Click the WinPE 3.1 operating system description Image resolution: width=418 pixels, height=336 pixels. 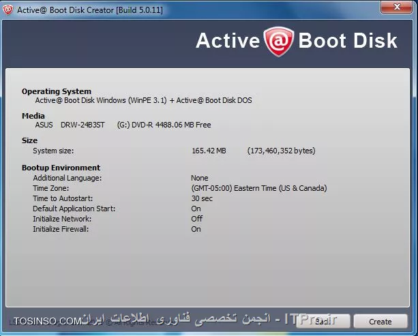pyautogui.click(x=143, y=100)
